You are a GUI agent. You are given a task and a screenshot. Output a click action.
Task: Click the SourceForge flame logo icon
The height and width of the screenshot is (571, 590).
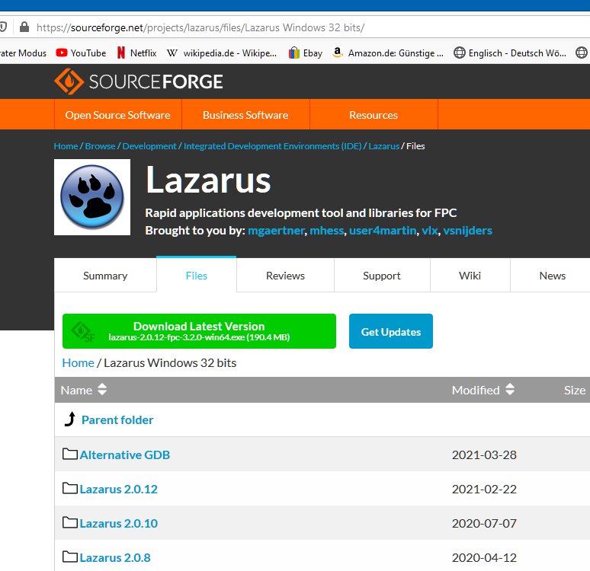(x=69, y=81)
